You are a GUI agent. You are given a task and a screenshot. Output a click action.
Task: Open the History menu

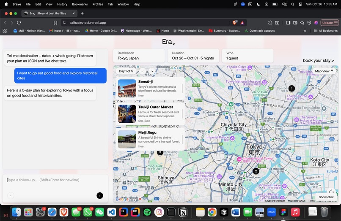62,4
